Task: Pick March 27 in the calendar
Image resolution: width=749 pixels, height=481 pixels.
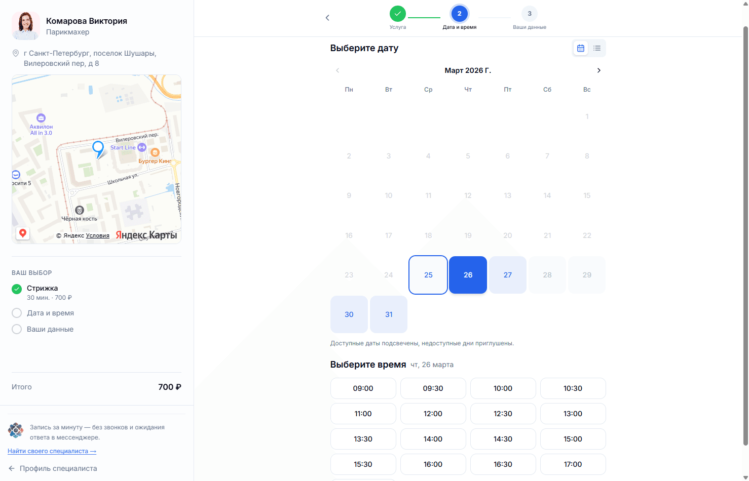Action: click(x=507, y=275)
